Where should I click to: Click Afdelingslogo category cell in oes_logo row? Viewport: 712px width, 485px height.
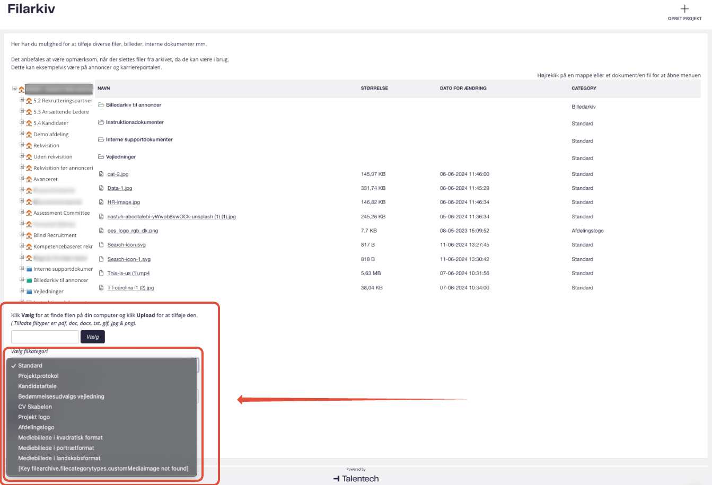click(587, 231)
